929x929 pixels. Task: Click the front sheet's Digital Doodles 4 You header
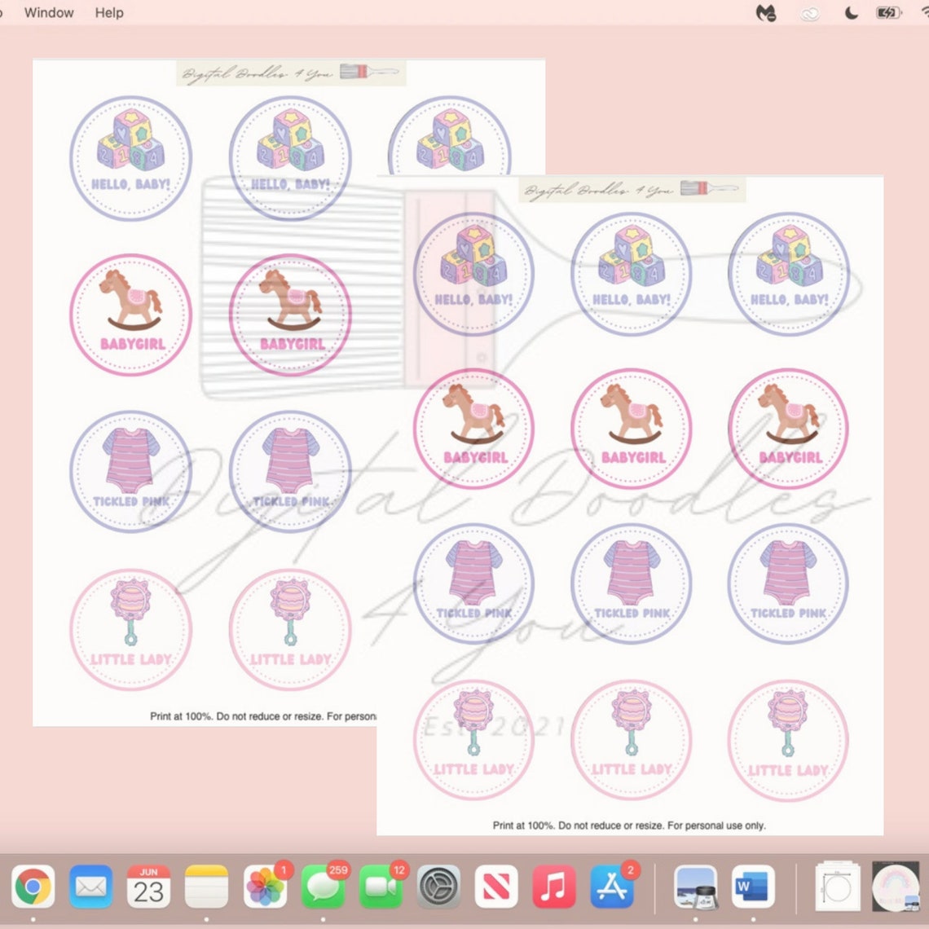coord(632,190)
